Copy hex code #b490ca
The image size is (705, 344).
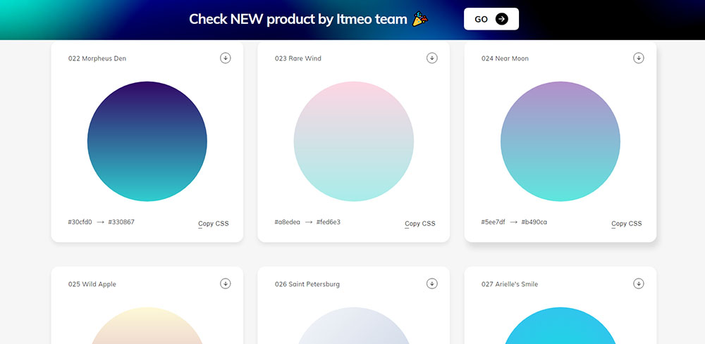pos(534,222)
